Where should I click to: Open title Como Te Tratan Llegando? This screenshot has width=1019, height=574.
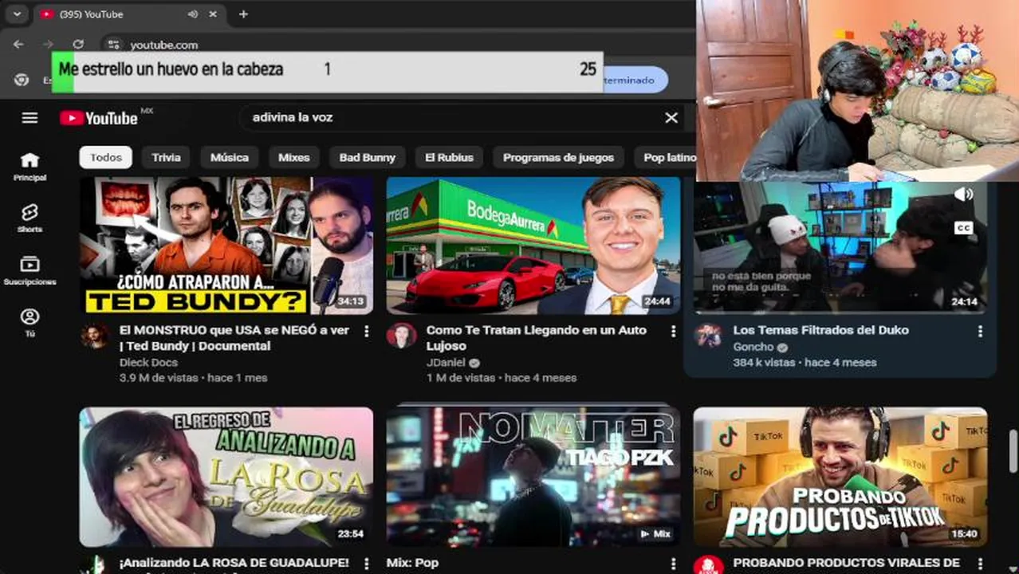click(x=537, y=338)
